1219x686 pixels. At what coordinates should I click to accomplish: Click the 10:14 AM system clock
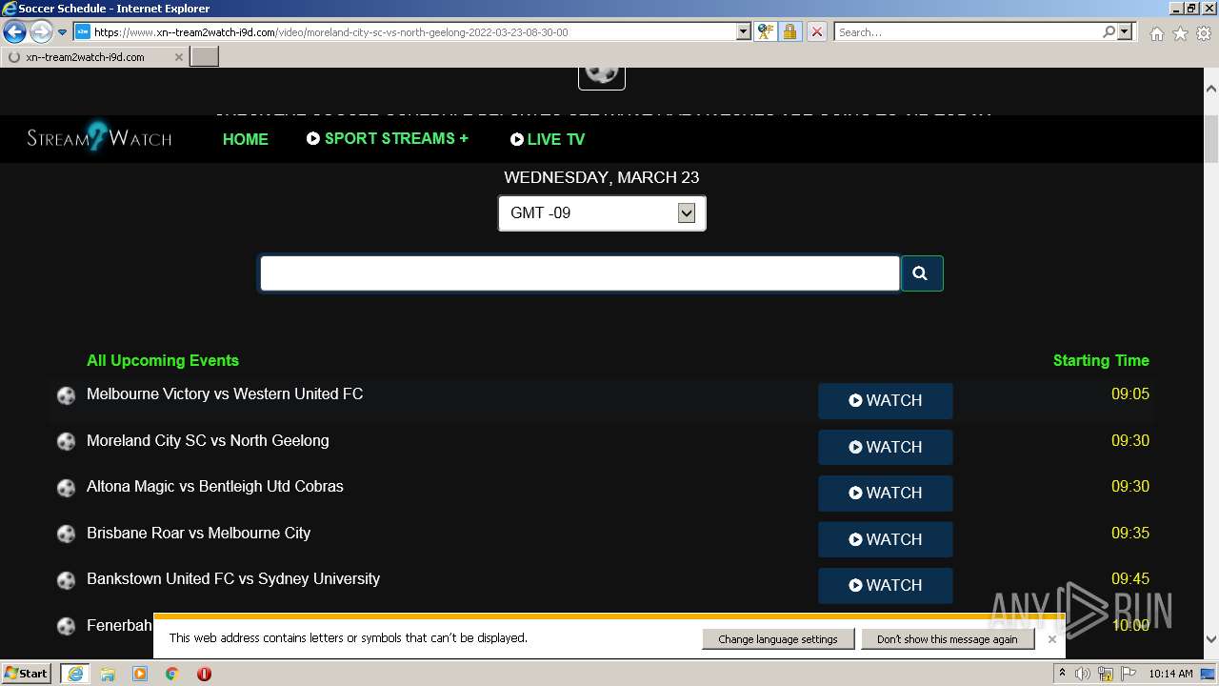click(x=1170, y=674)
